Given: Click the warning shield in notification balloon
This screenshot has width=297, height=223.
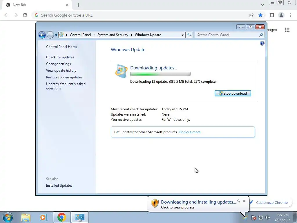Looking at the screenshot, I should pos(155,203).
